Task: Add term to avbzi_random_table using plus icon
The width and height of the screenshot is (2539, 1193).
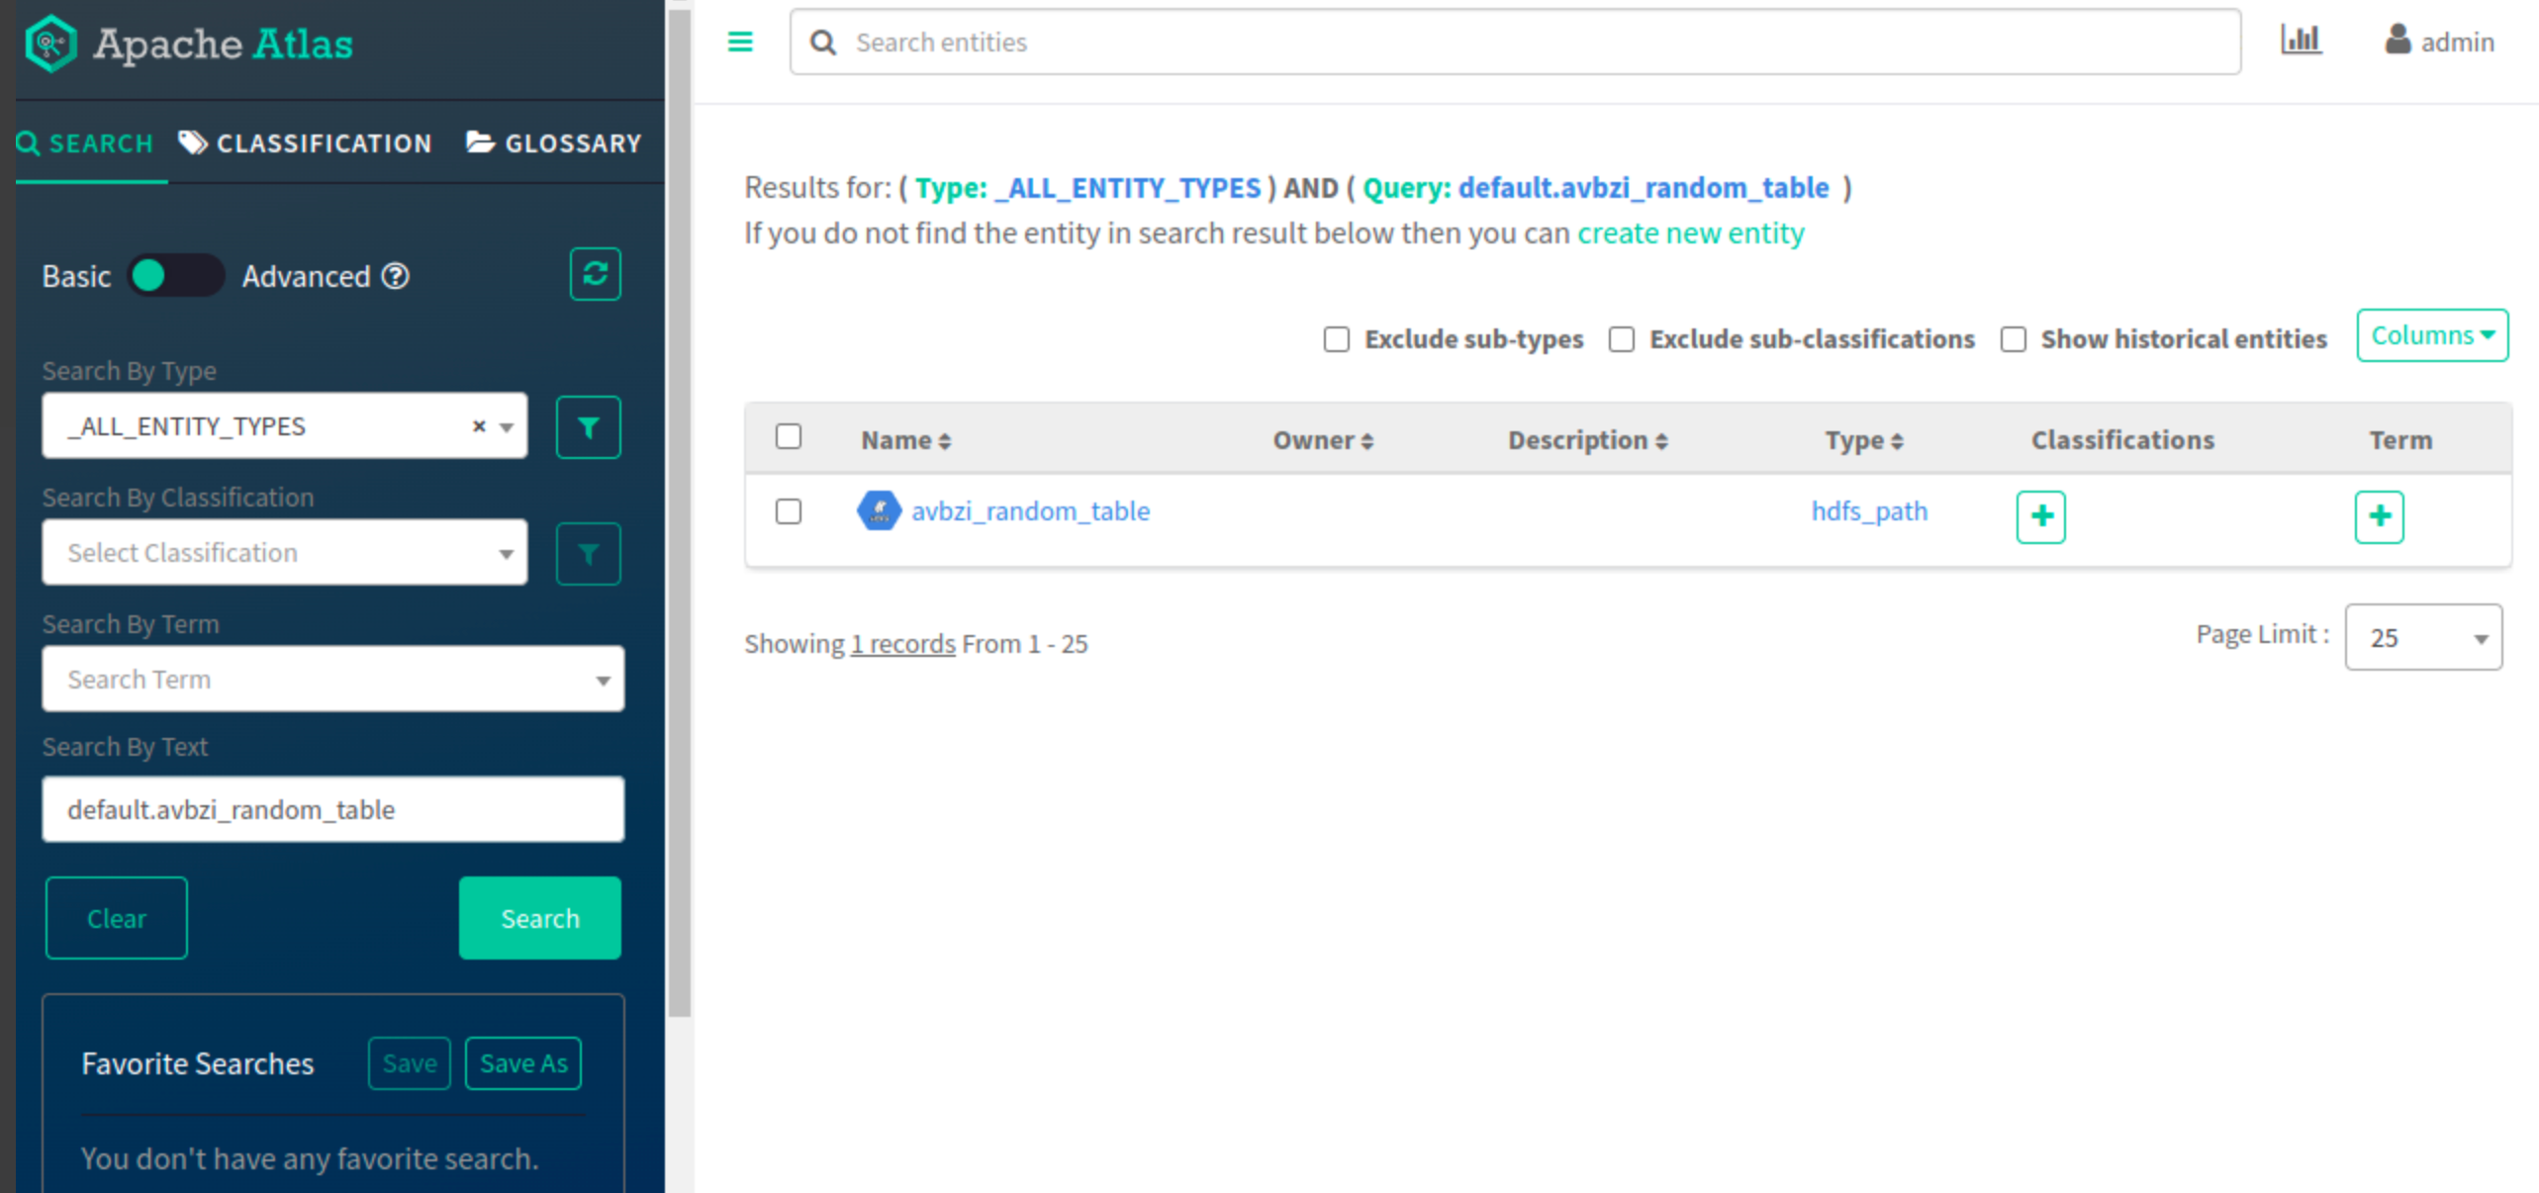Action: (x=2379, y=516)
